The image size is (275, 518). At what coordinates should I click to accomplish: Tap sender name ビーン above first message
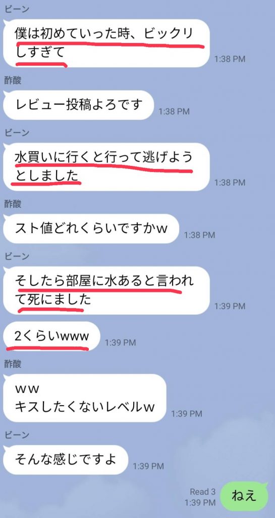pyautogui.click(x=17, y=9)
